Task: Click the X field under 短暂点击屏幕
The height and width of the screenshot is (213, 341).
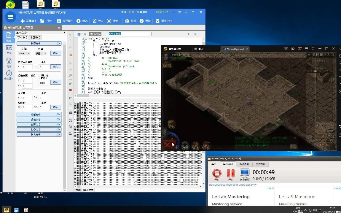Action: pos(27,67)
